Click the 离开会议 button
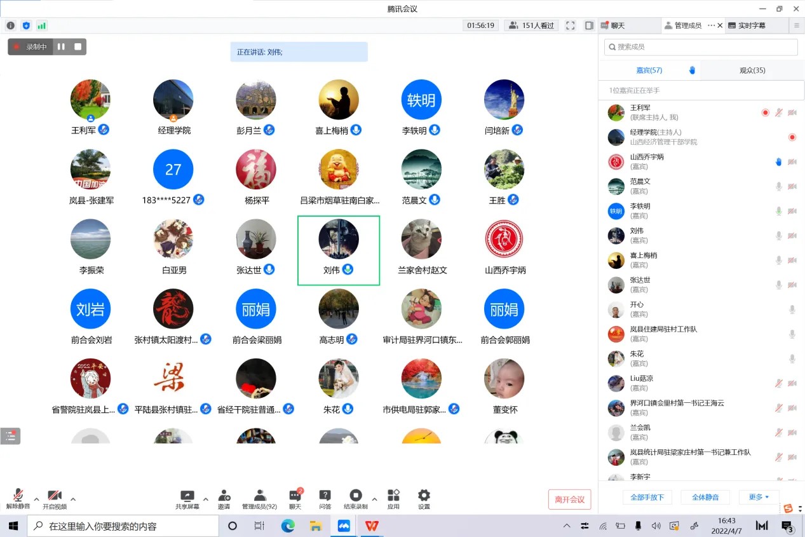805x537 pixels. pos(569,500)
